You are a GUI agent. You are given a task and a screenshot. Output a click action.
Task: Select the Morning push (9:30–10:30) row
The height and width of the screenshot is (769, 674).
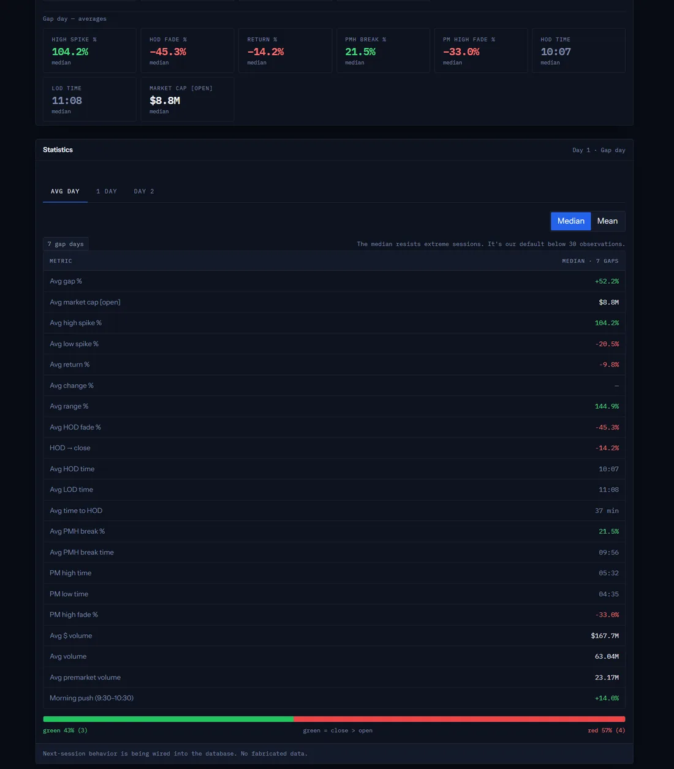[334, 698]
